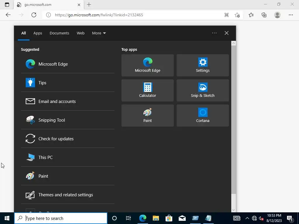Image resolution: width=299 pixels, height=224 pixels.
Task: Open File Explorer from taskbar
Action: click(156, 218)
